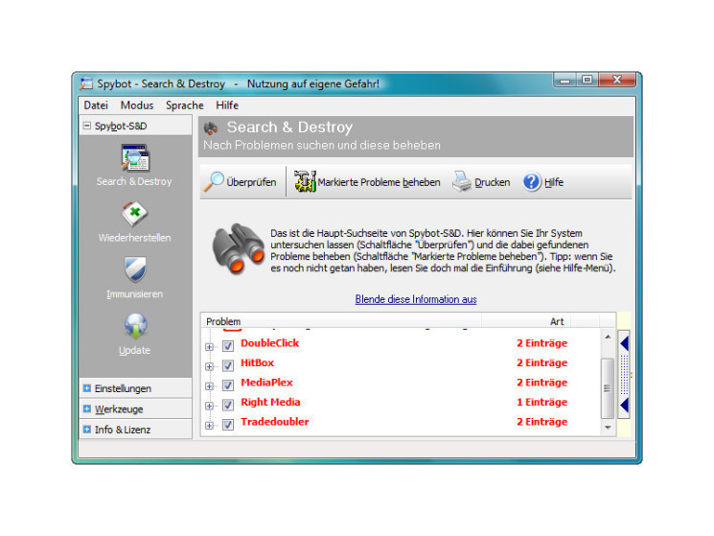
Task: Expand the HitBox tree entry
Action: point(209,366)
